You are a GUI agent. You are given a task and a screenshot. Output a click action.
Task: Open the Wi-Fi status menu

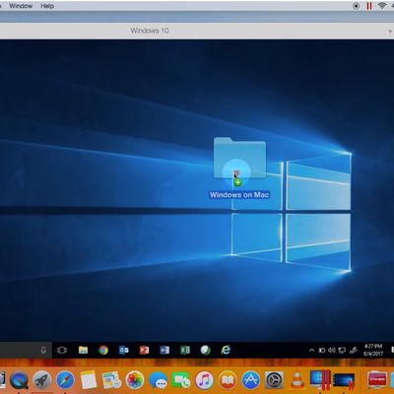coord(382,6)
